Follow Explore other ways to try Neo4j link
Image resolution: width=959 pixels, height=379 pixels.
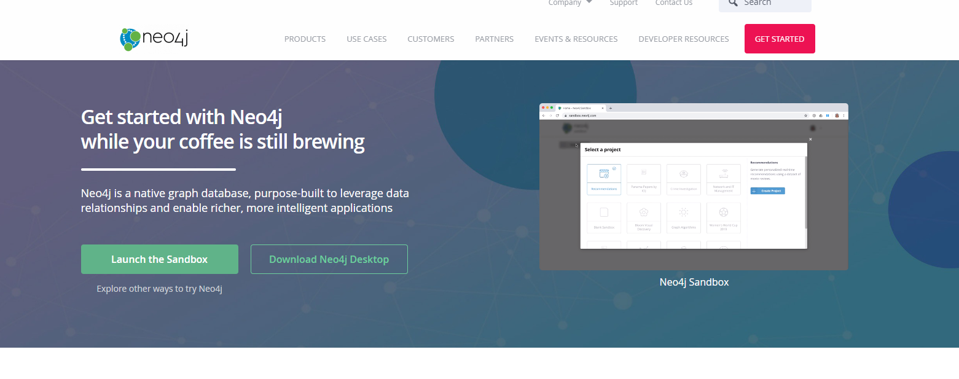[159, 288]
